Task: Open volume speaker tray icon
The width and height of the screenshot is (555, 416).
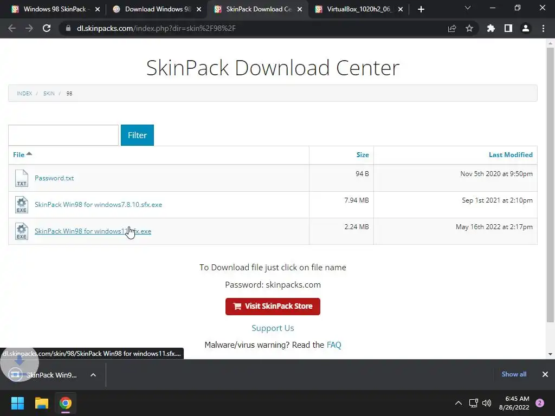Action: (487, 403)
